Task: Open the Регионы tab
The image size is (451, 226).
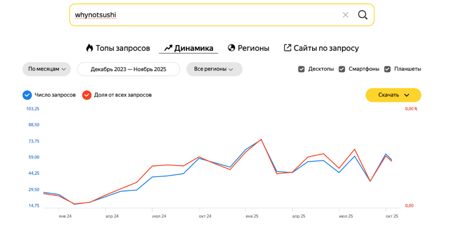Action: point(253,48)
